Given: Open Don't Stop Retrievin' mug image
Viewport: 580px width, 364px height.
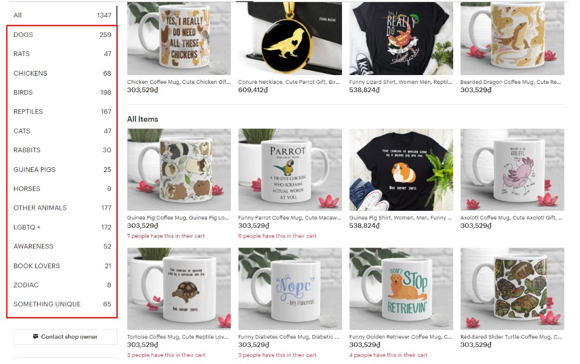Looking at the screenshot, I should tap(401, 289).
